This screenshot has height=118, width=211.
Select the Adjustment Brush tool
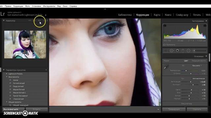pyautogui.click(x=194, y=51)
